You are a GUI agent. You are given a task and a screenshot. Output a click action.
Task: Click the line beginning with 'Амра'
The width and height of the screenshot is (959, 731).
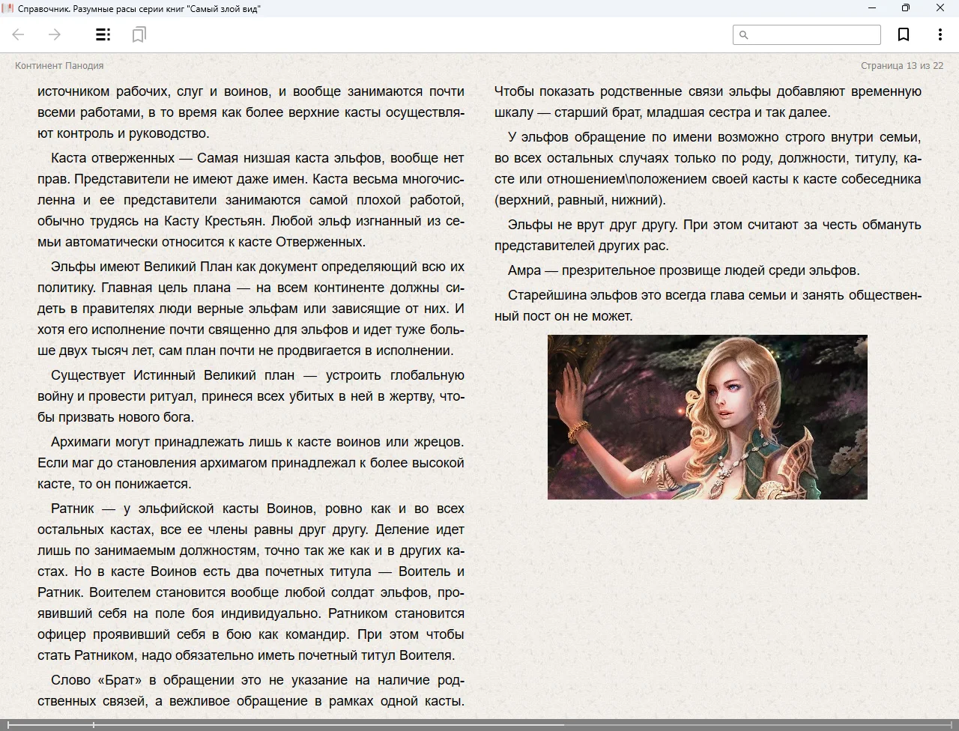click(x=683, y=270)
